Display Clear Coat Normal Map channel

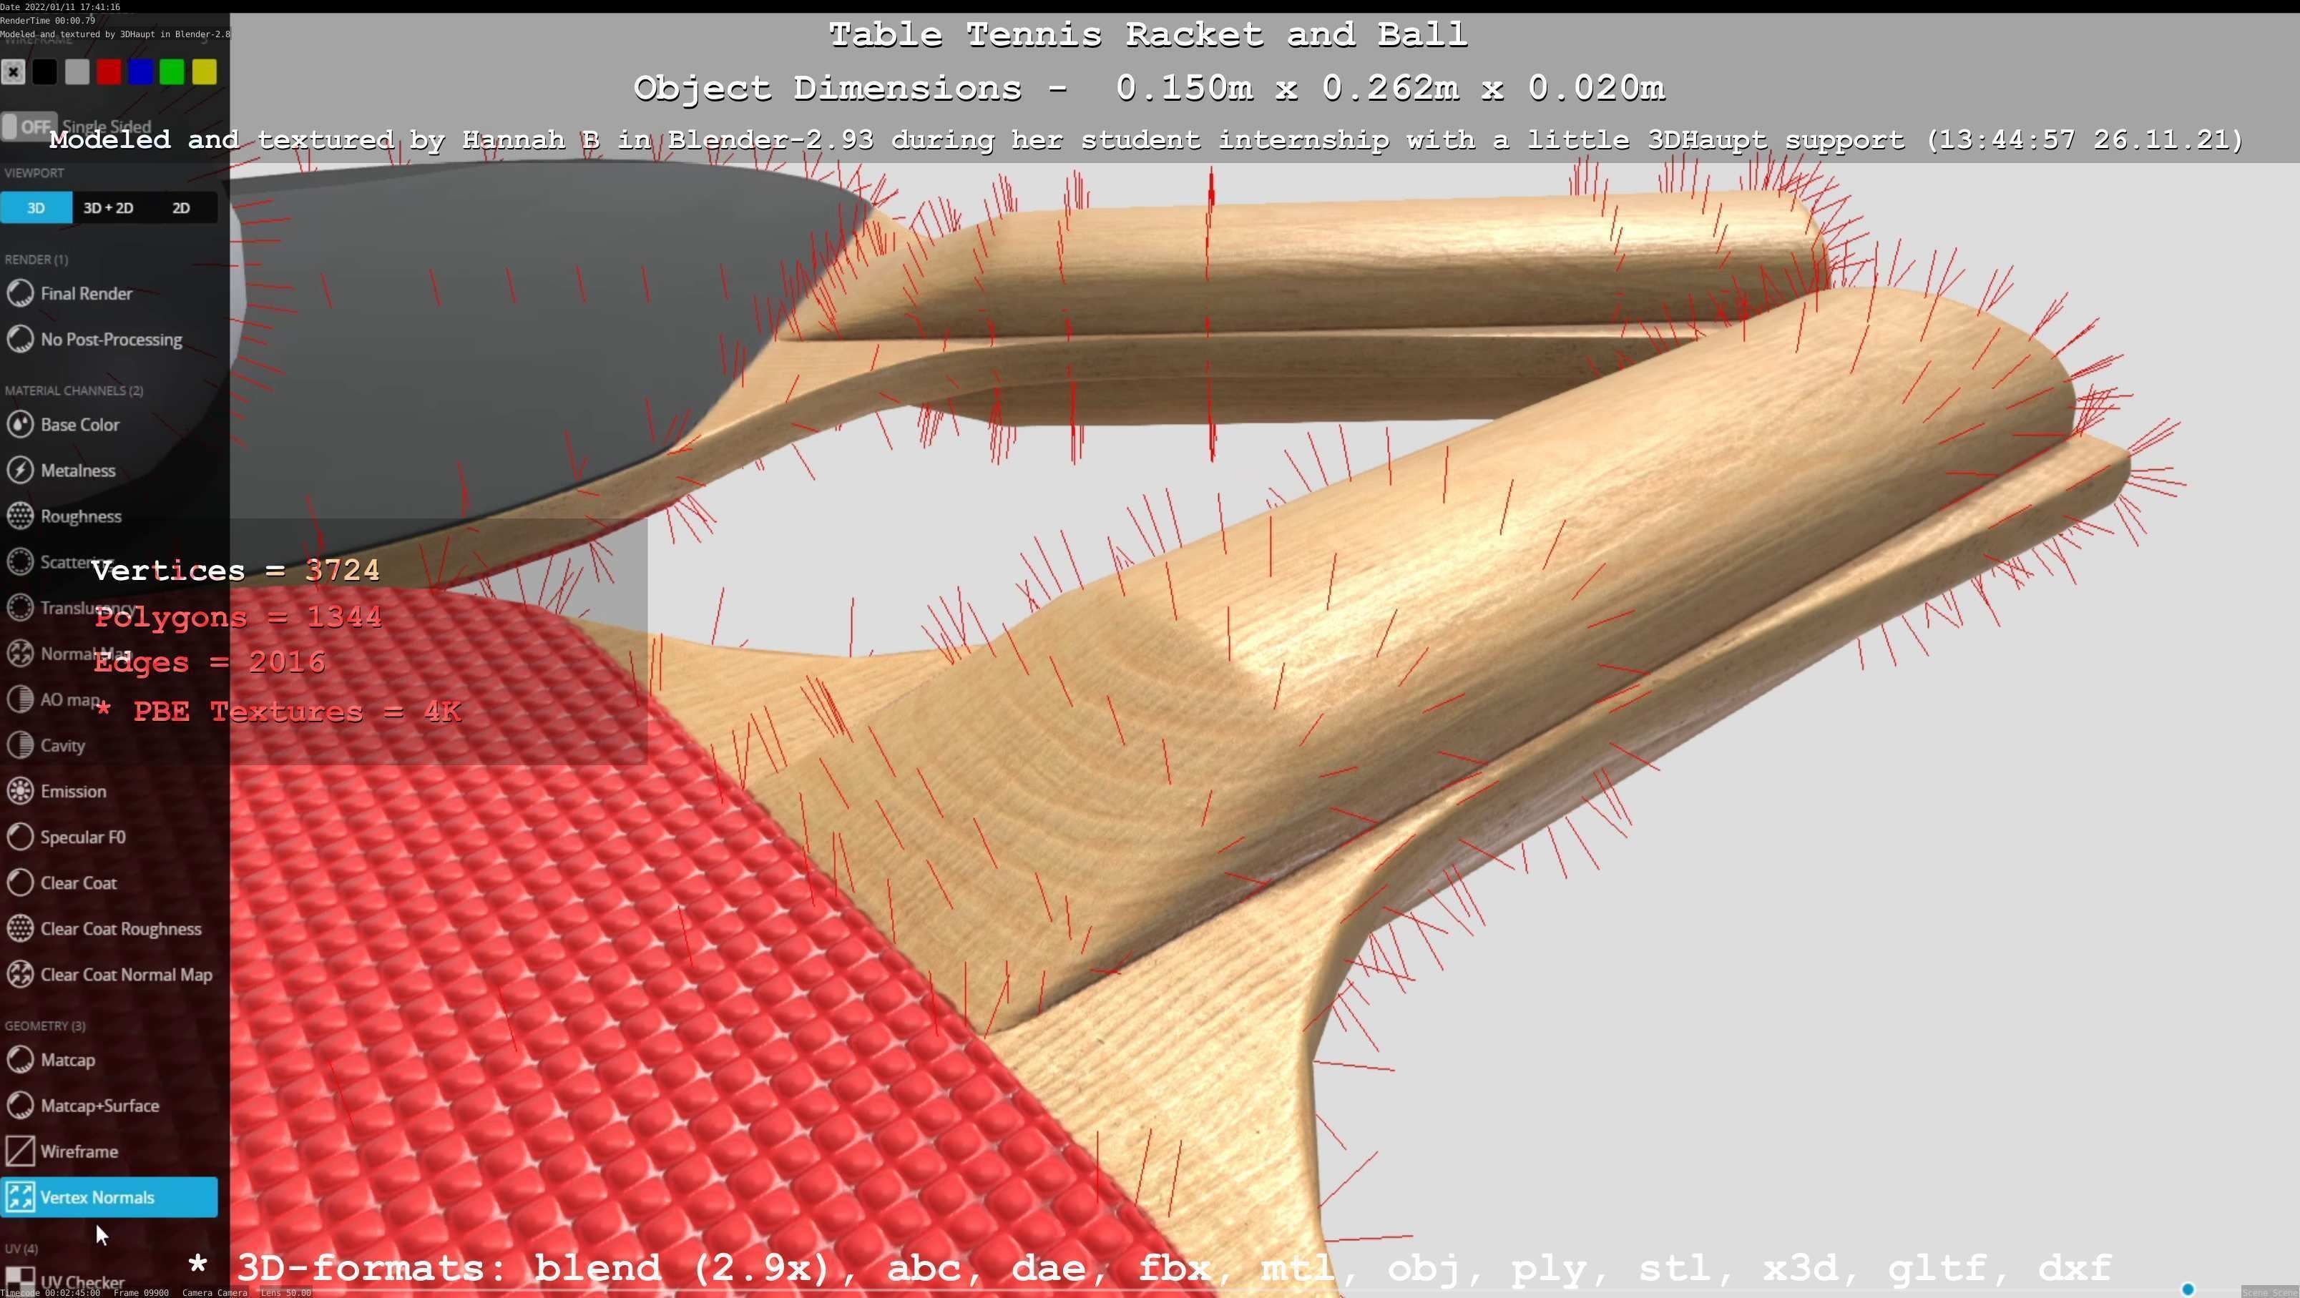110,974
